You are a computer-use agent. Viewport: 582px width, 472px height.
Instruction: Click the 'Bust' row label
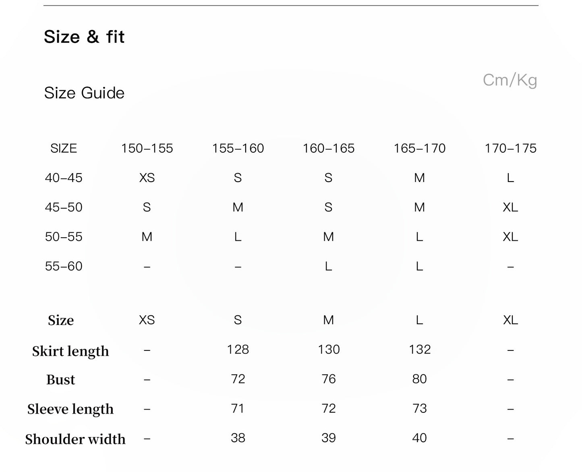[61, 380]
